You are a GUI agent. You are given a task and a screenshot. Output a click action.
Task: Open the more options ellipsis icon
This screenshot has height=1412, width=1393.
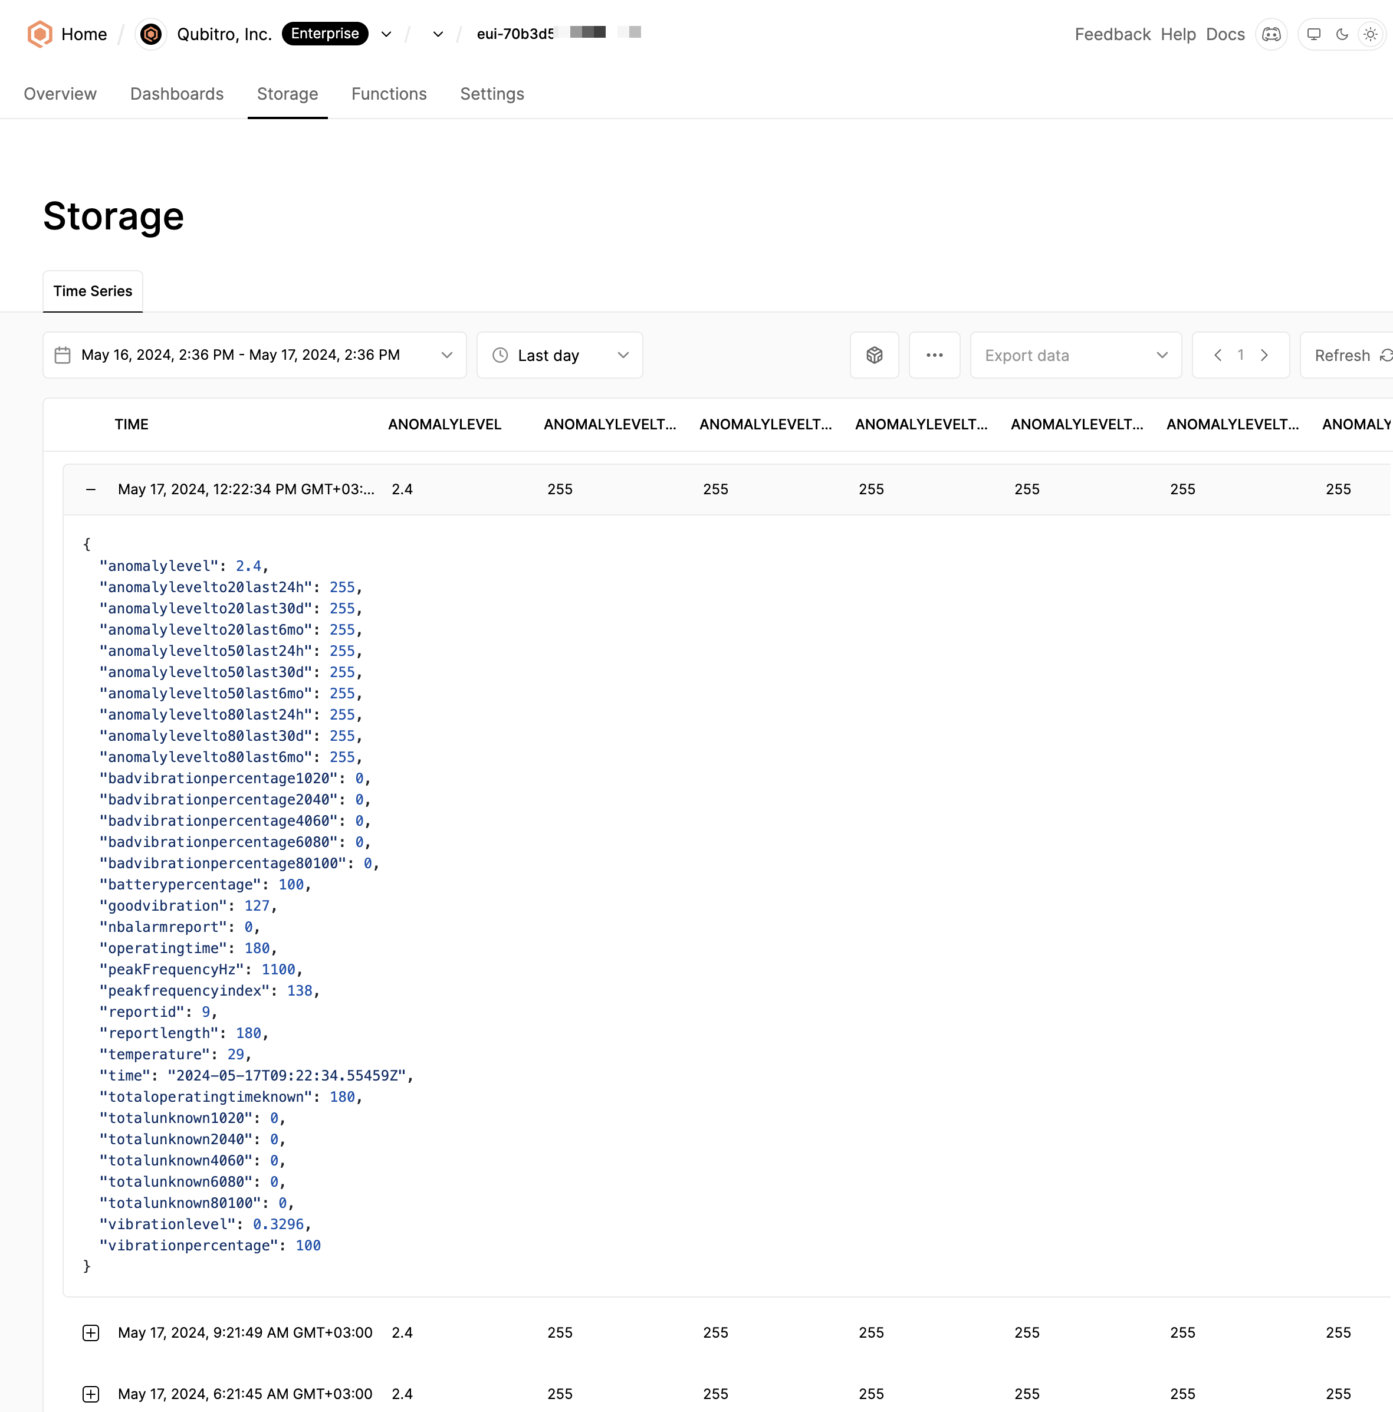935,355
